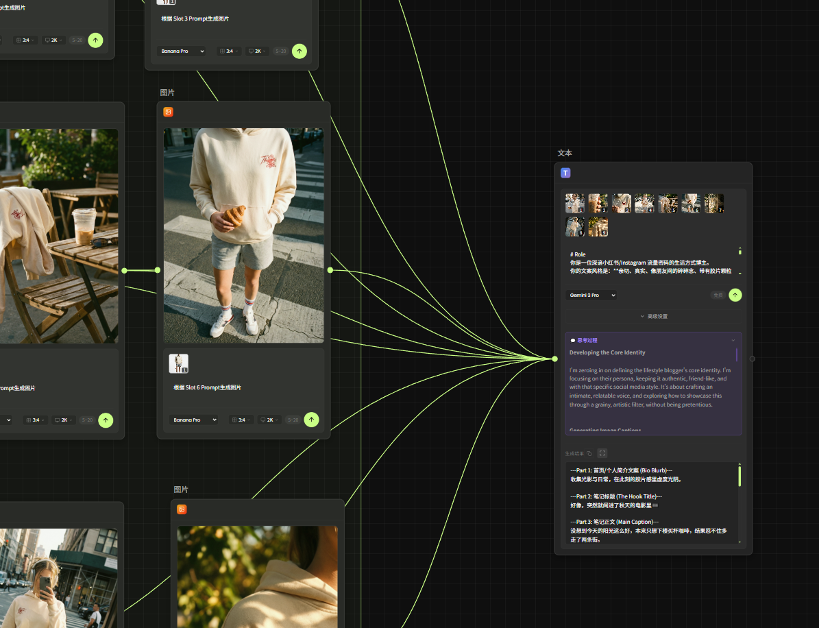Change the 3:4 aspect ratio on Slot 6 node

(x=241, y=420)
